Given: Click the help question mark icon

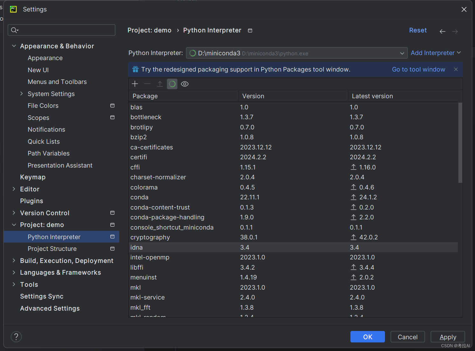Looking at the screenshot, I should point(16,337).
